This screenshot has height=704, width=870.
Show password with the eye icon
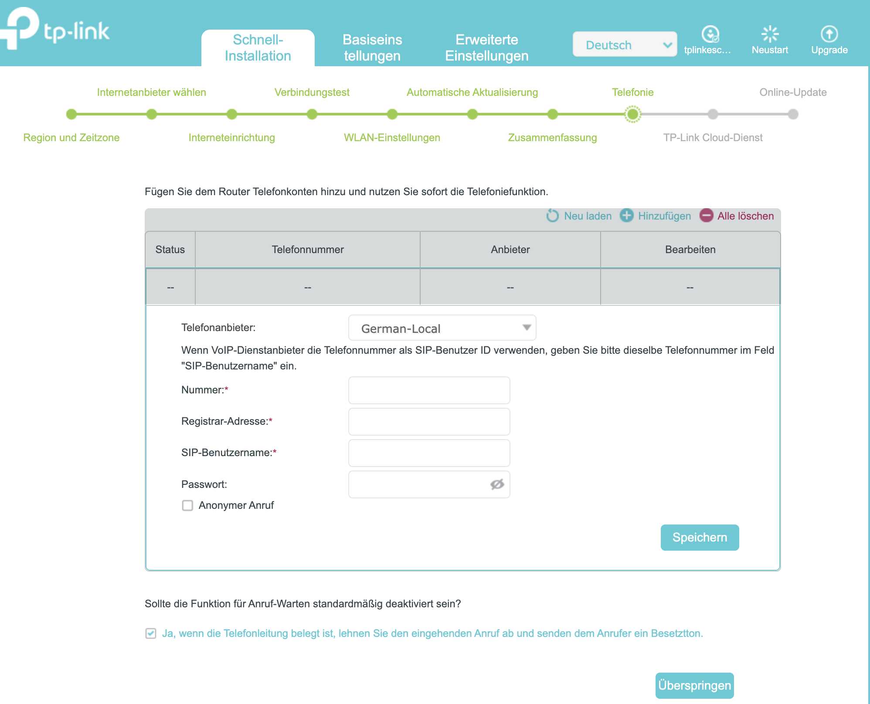pyautogui.click(x=497, y=484)
